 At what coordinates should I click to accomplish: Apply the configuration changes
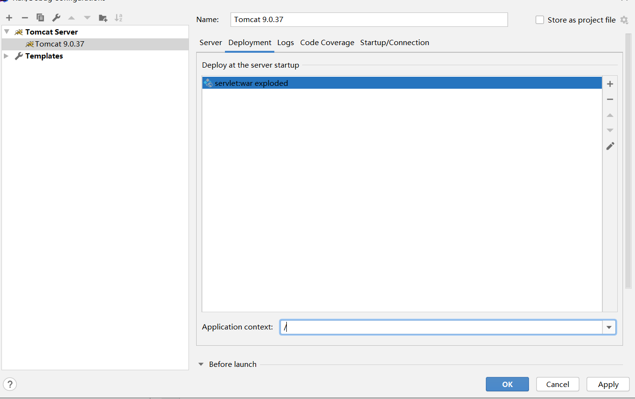608,384
